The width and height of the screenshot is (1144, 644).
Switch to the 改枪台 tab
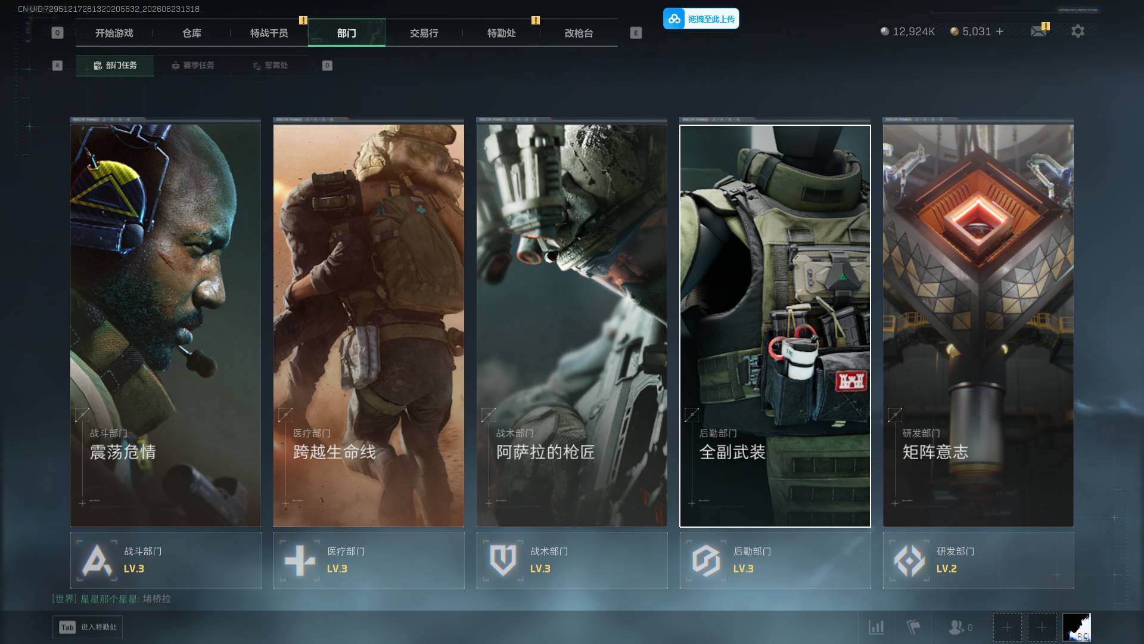coord(579,33)
